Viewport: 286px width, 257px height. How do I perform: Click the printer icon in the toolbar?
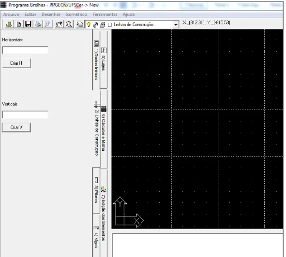[38, 24]
